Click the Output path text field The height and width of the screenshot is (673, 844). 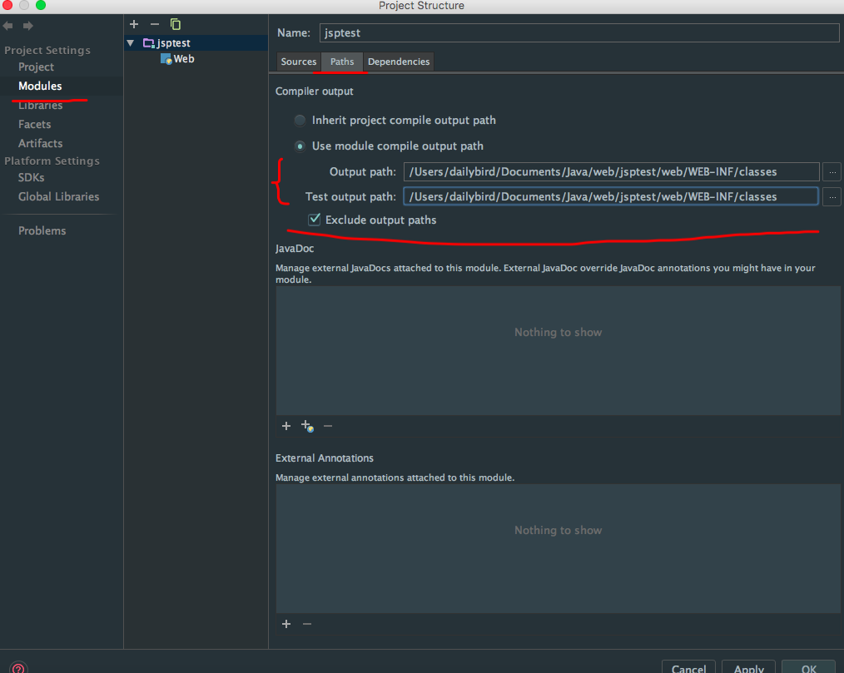pos(612,172)
